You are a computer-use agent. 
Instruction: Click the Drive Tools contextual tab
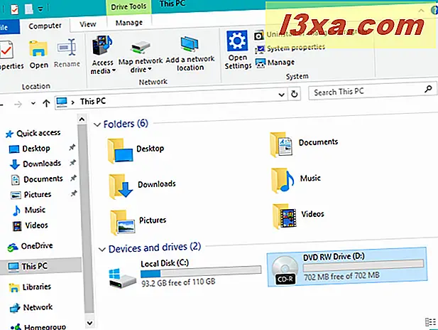[x=128, y=6]
